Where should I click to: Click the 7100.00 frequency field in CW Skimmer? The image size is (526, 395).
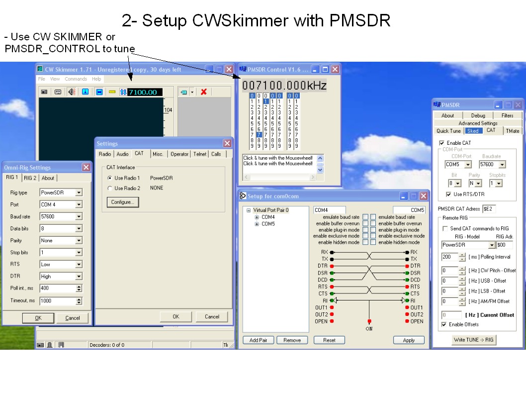(145, 92)
